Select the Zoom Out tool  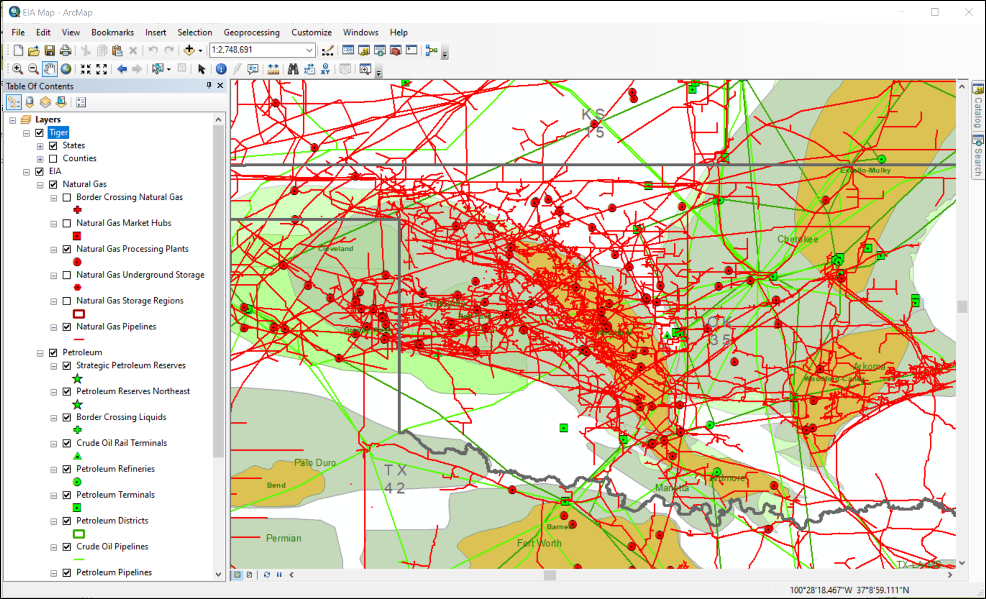(33, 69)
